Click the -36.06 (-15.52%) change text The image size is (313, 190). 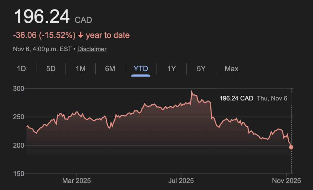(x=44, y=35)
